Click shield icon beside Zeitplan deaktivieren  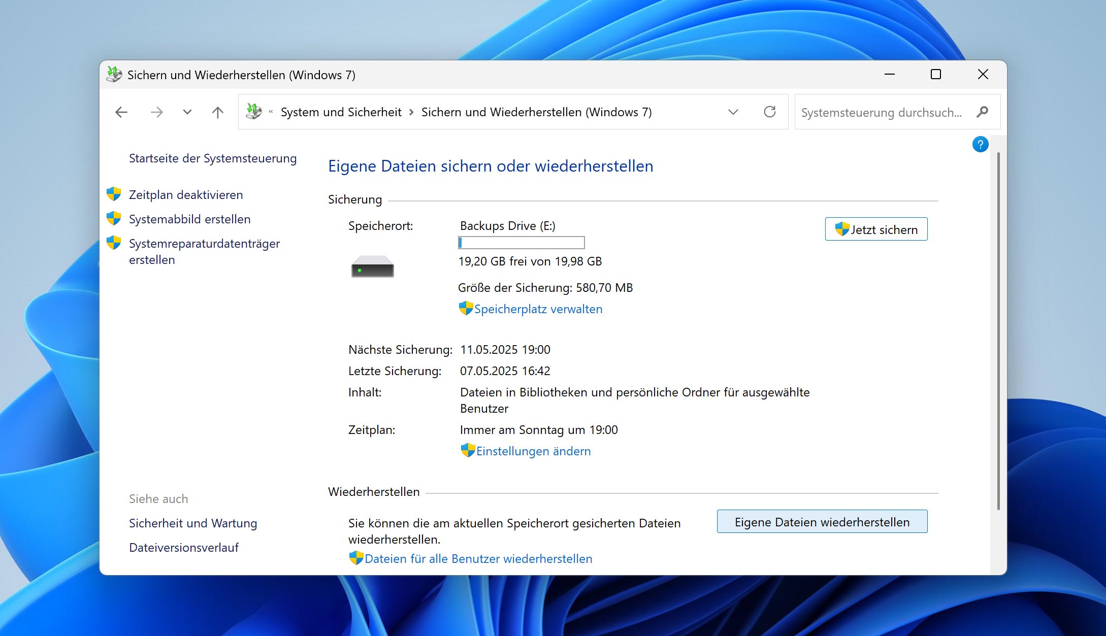click(114, 194)
